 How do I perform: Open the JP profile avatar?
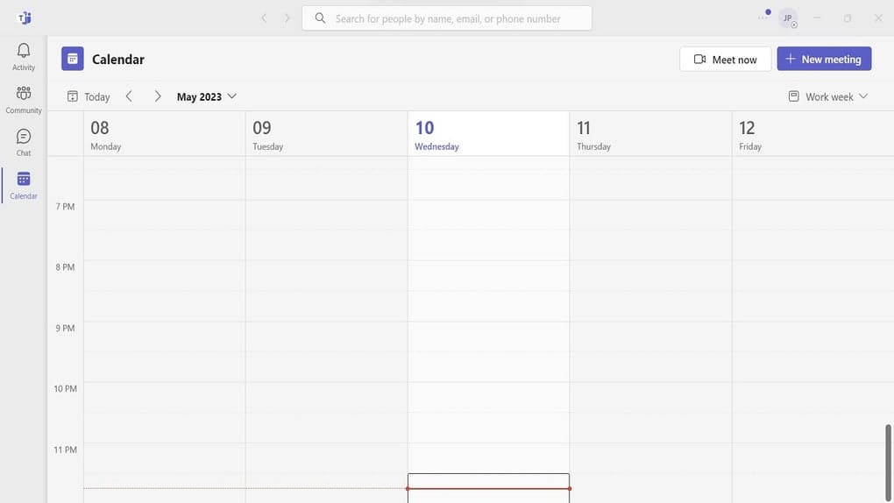tap(788, 18)
